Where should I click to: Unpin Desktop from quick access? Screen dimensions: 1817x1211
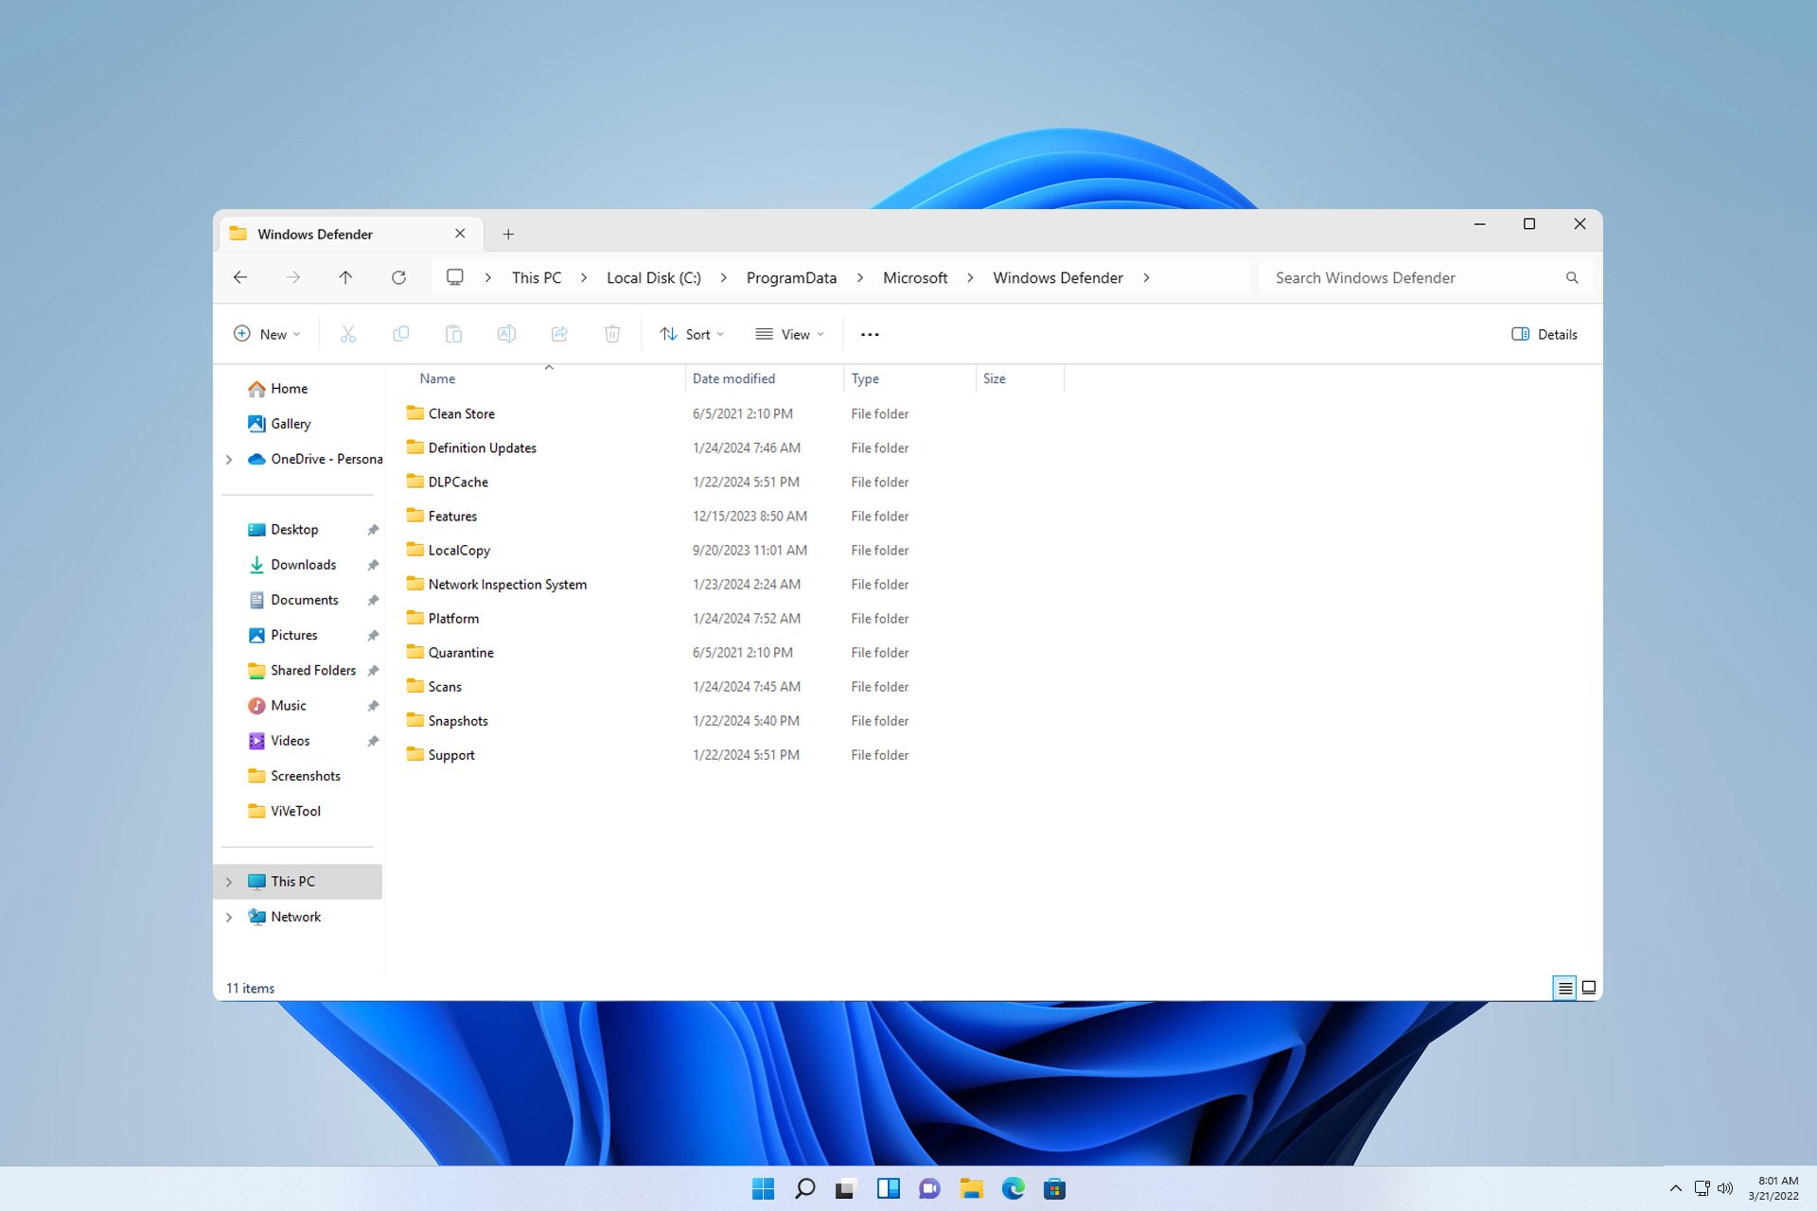point(373,530)
